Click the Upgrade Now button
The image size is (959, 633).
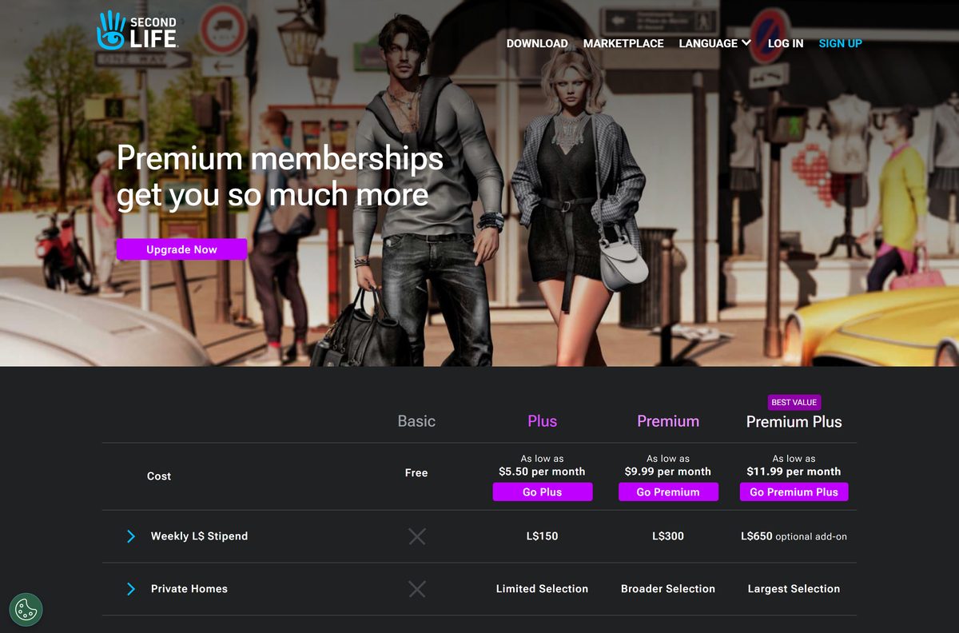tap(181, 249)
